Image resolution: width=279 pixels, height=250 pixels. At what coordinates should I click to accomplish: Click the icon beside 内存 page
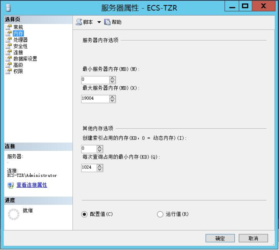pyautogui.click(x=8, y=33)
